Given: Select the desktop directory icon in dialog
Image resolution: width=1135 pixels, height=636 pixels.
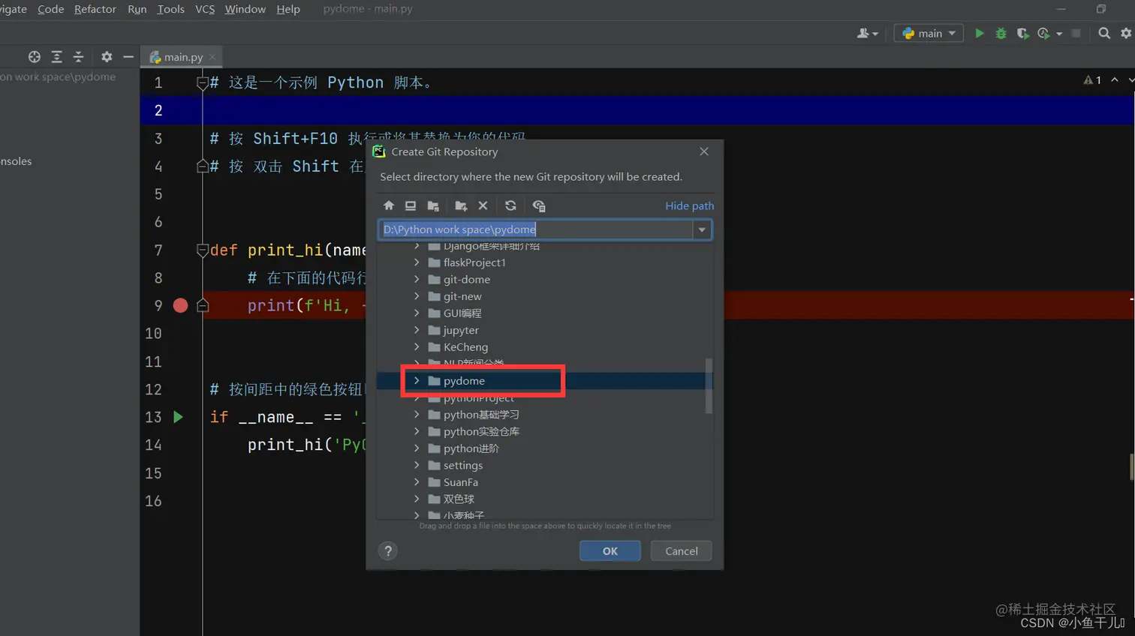Looking at the screenshot, I should (411, 205).
